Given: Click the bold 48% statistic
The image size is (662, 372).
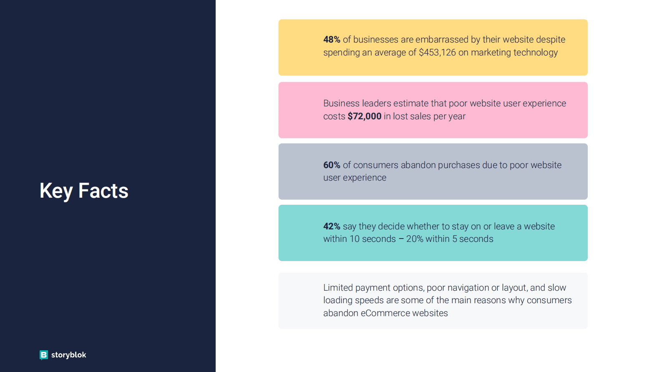Looking at the screenshot, I should pos(332,40).
